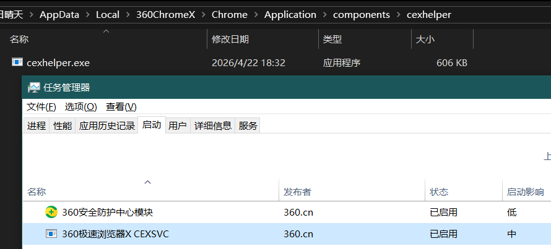Click 360.cn publisher of CEXSVC row
The image size is (551, 249).
(298, 234)
